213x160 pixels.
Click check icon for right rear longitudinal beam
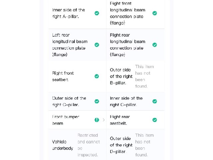point(154,45)
